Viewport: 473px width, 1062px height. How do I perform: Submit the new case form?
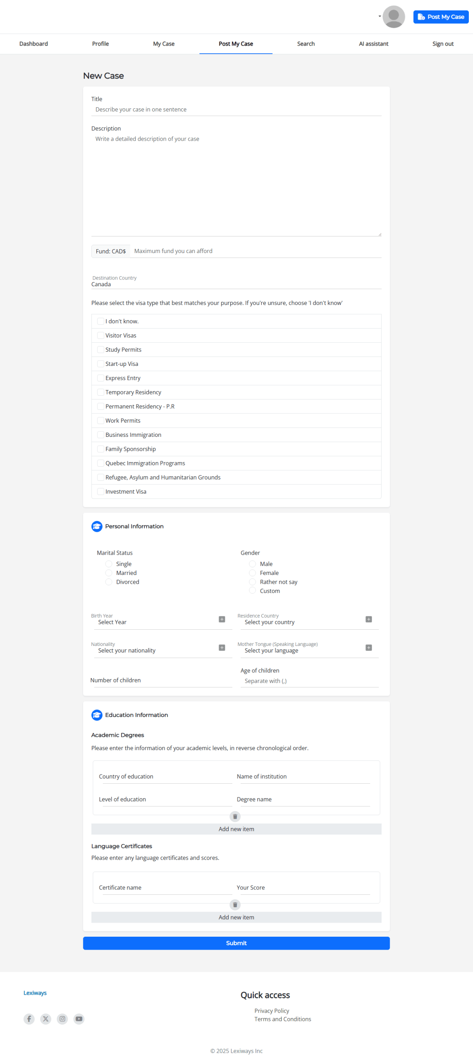[236, 943]
